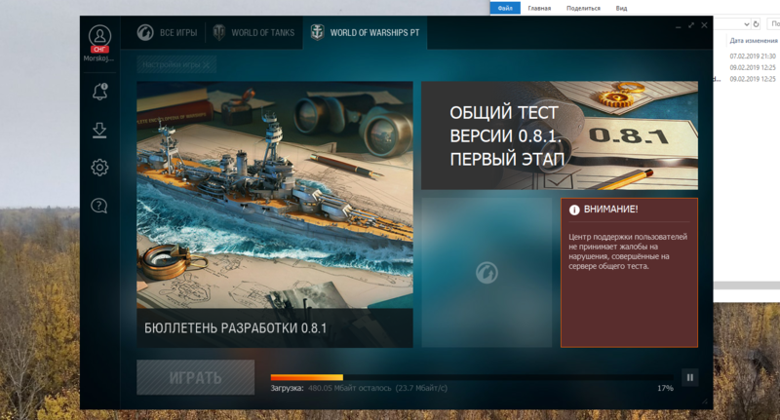The image size is (780, 420).
Task: Click the 17% download percentage text
Action: coord(665,388)
